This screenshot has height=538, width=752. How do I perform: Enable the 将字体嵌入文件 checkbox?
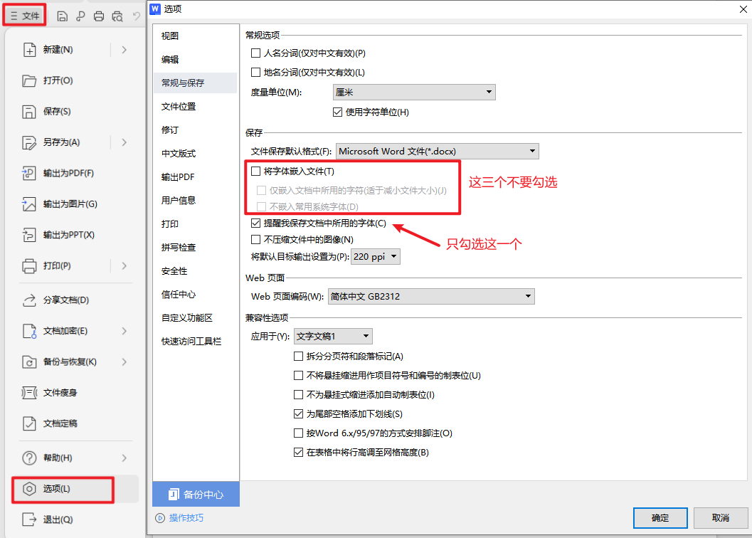(x=256, y=172)
